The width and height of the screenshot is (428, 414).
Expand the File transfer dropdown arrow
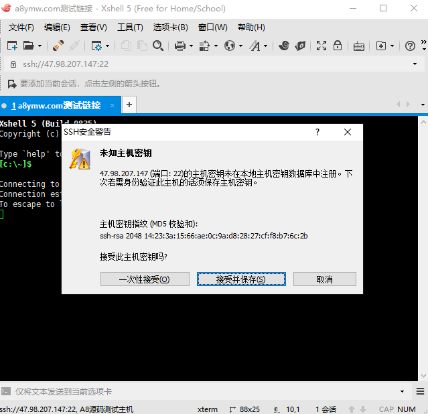pyautogui.click(x=216, y=46)
